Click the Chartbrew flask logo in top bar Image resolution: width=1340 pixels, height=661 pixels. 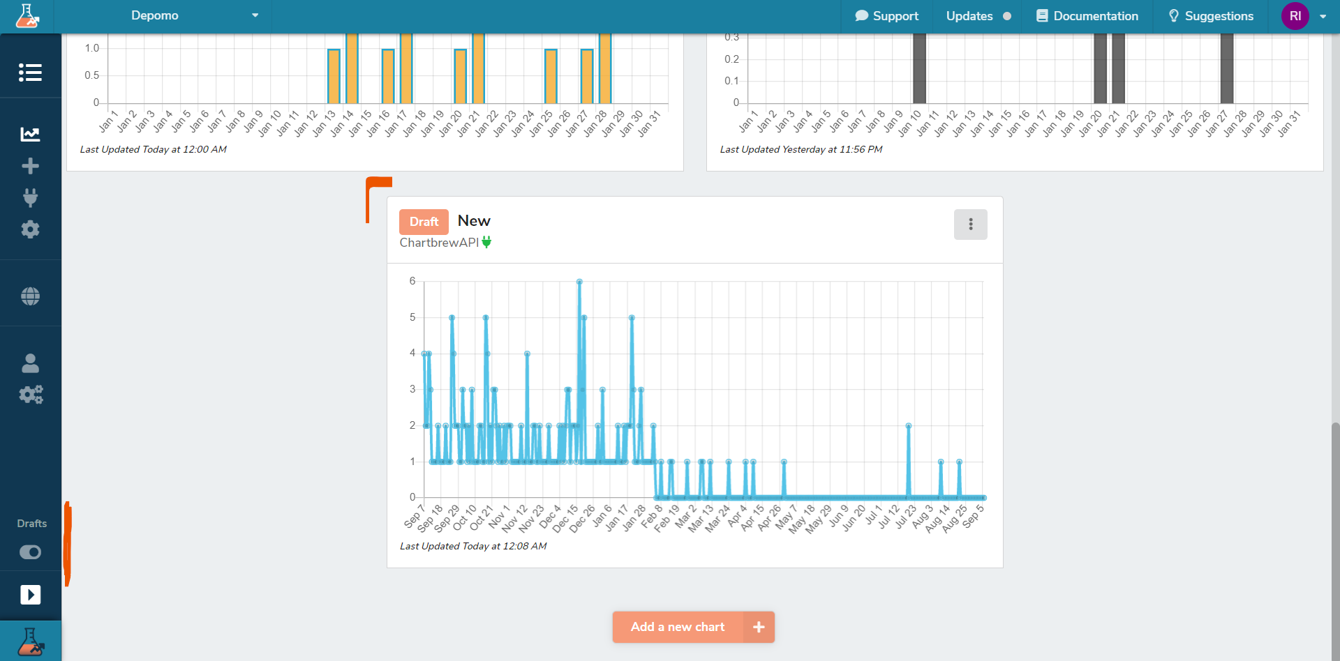point(27,15)
